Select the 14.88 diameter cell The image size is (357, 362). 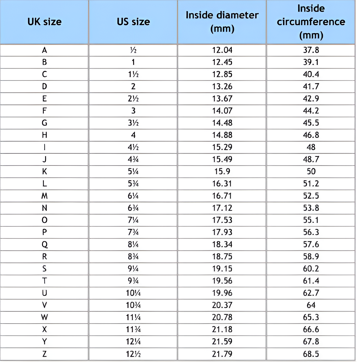point(222,135)
